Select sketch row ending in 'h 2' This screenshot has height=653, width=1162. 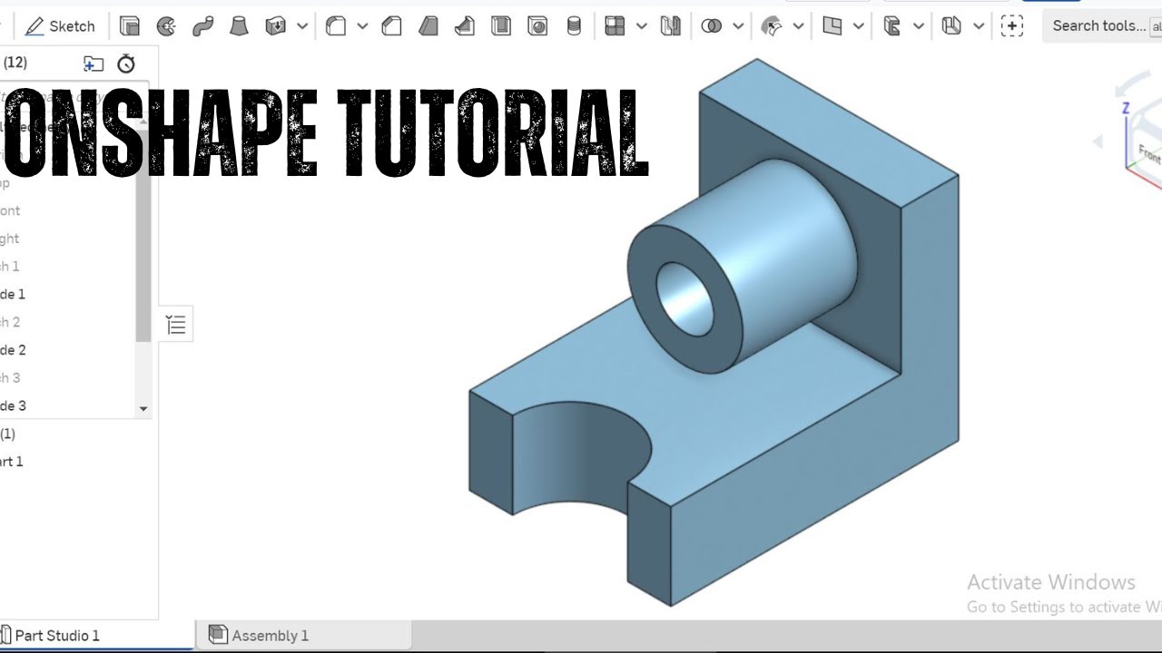pos(10,322)
